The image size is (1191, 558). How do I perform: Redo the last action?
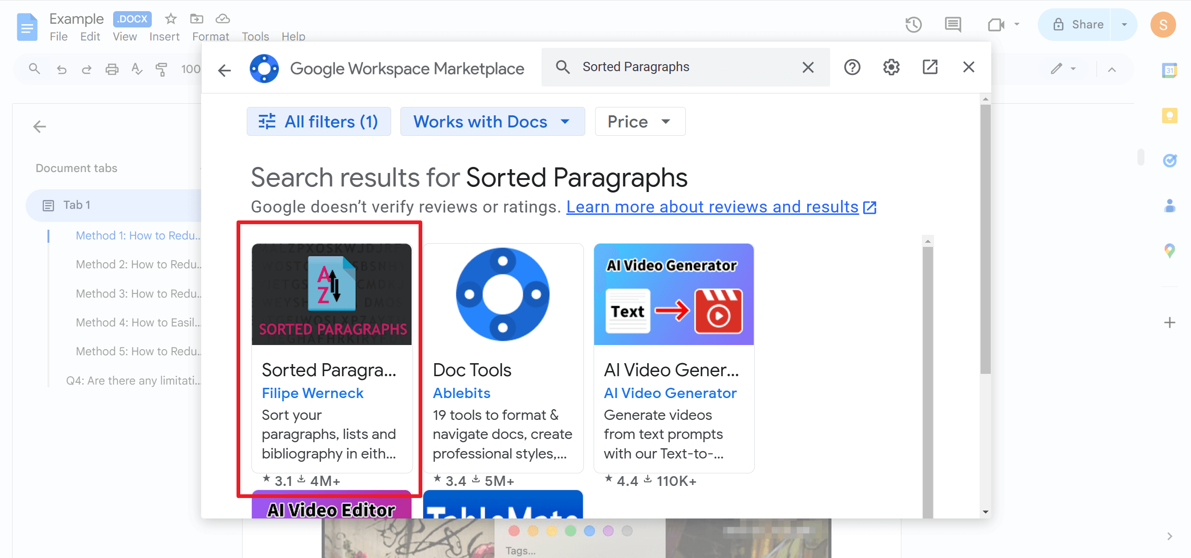pyautogui.click(x=87, y=69)
